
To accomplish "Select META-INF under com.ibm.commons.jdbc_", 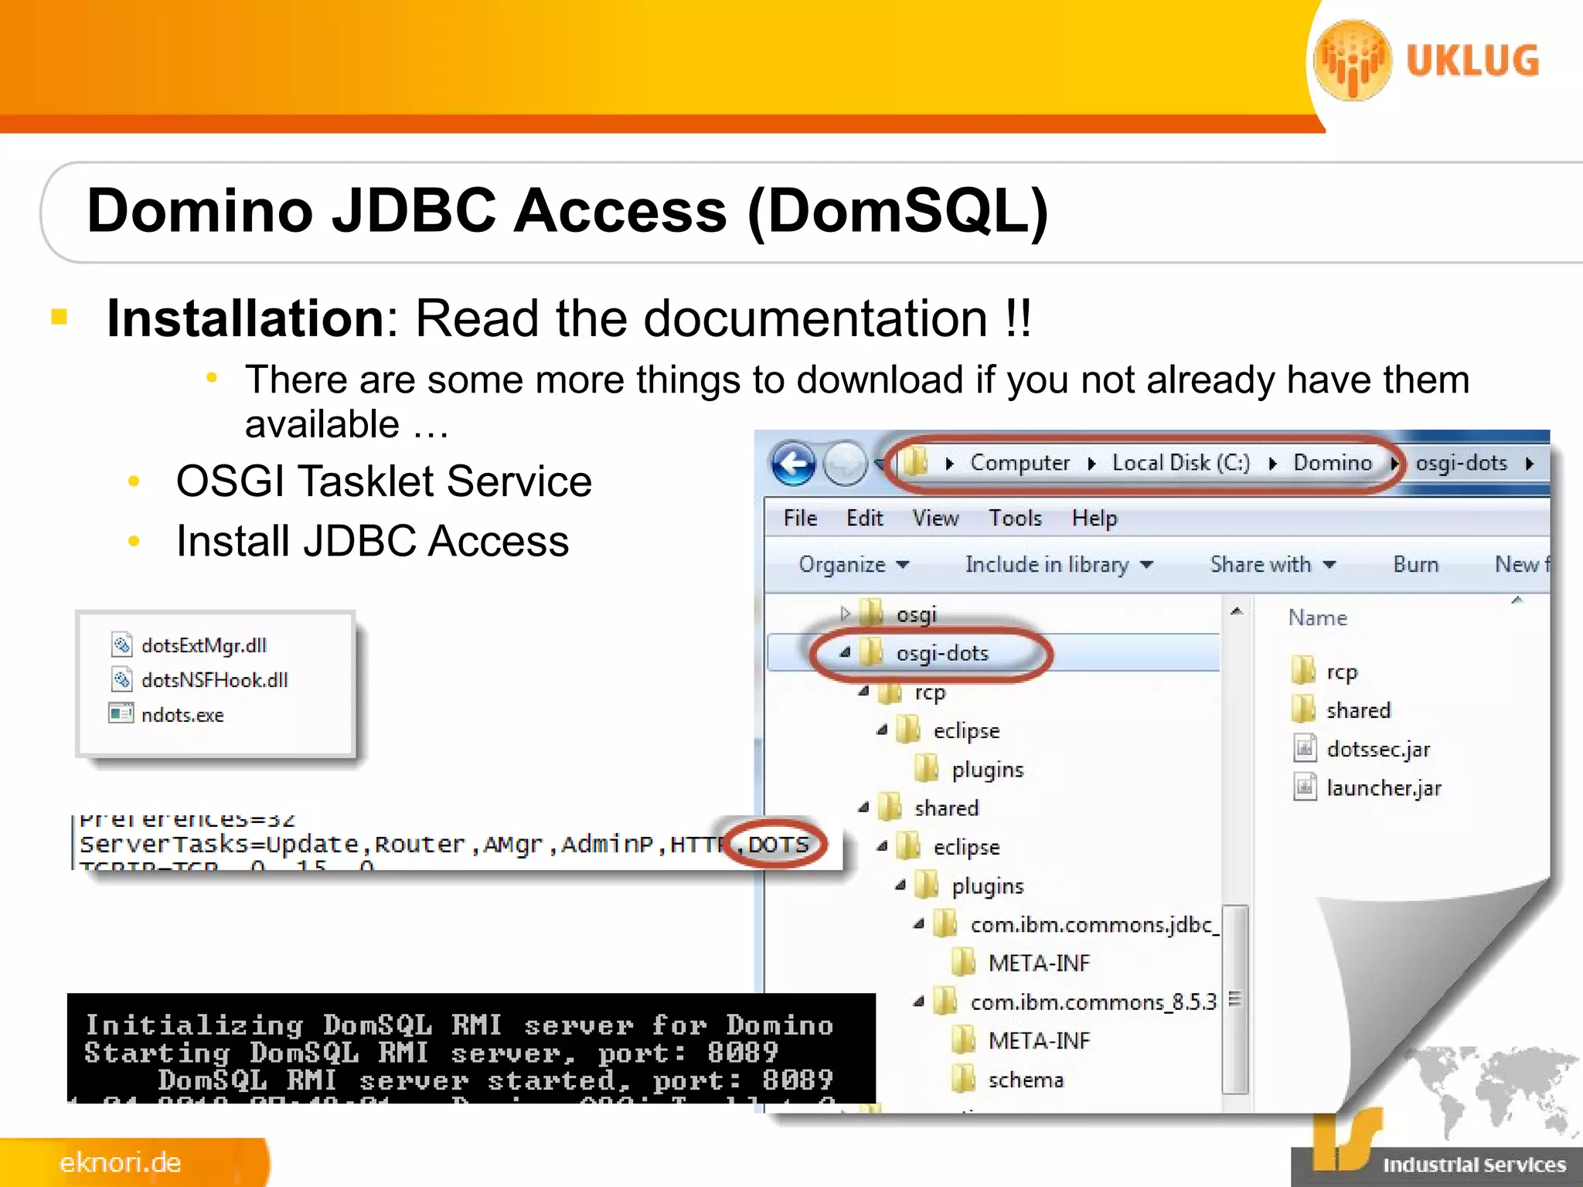I will pos(1039,963).
